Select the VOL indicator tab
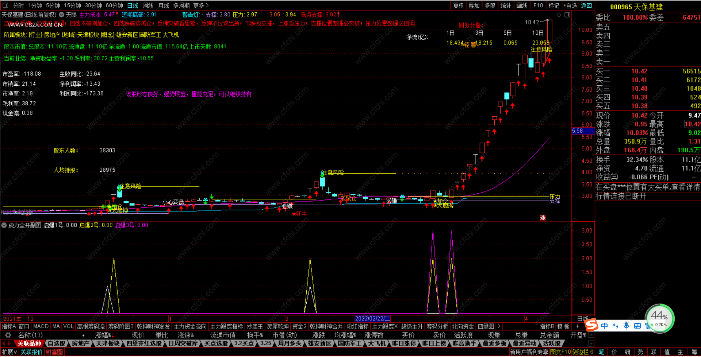The height and width of the screenshot is (357, 701). [68, 326]
